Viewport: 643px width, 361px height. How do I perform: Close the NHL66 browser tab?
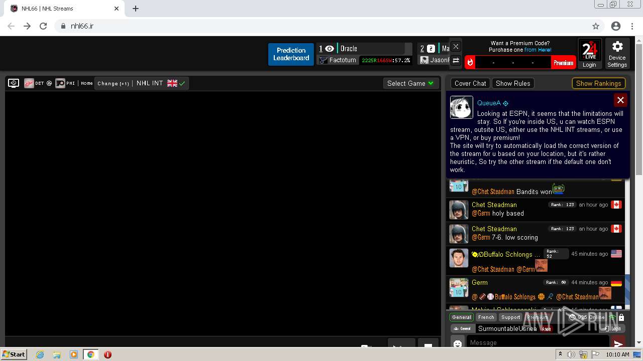[x=117, y=9]
